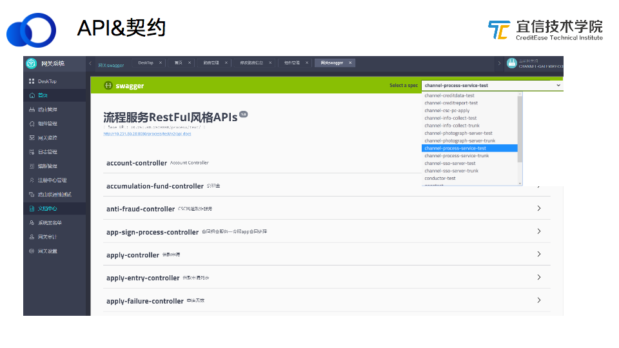The image size is (619, 348).
Task: Click the 注册中心管理 icon in sidebar
Action: pos(32,180)
